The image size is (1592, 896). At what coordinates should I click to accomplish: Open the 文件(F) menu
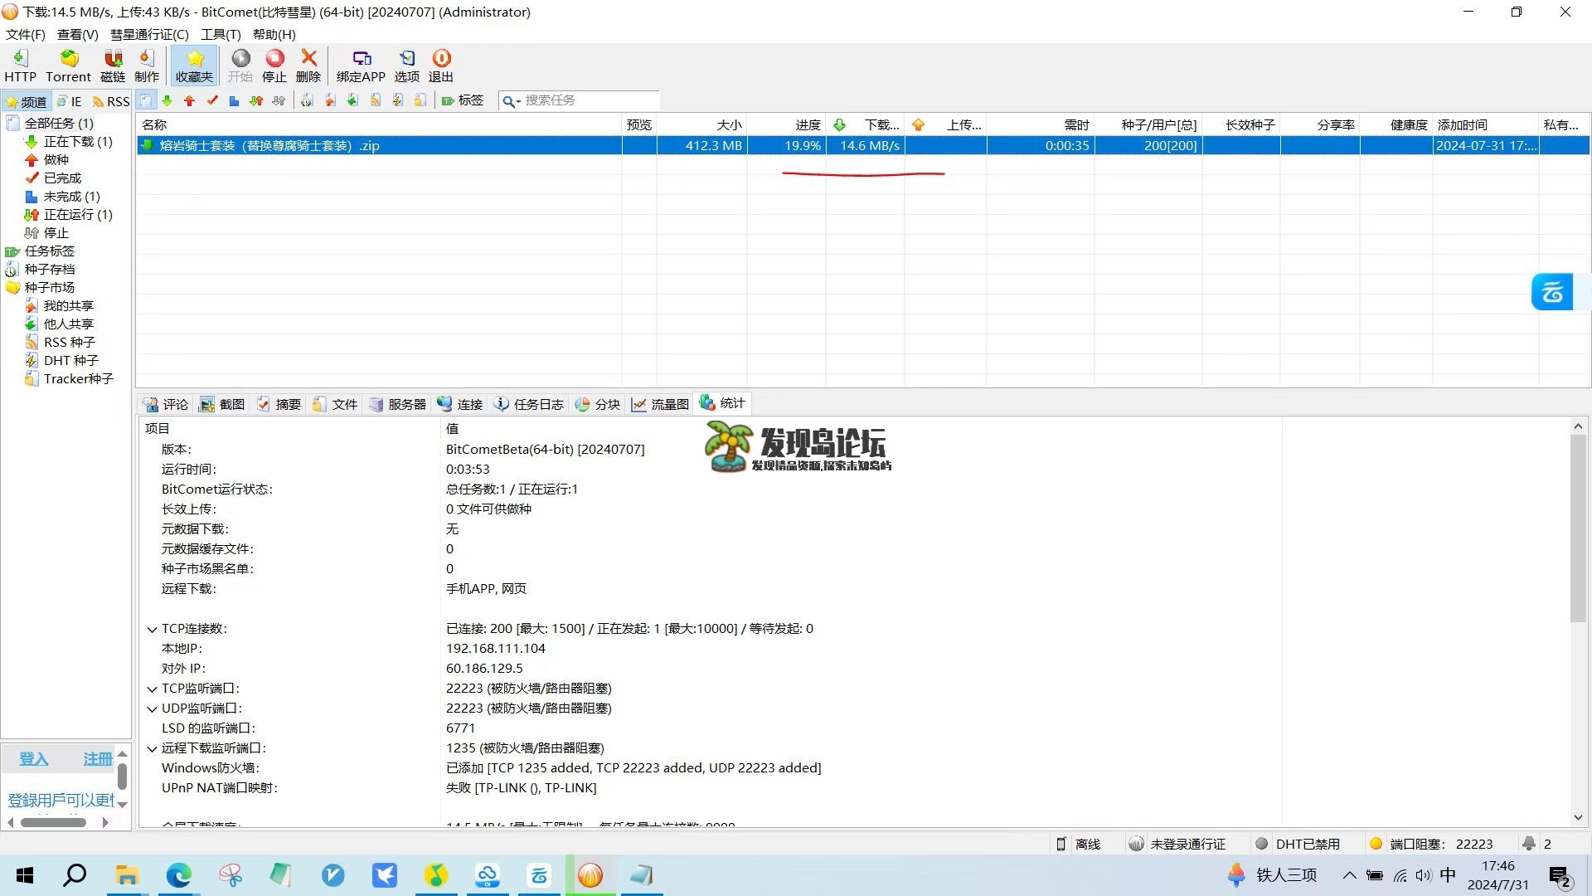tap(26, 34)
